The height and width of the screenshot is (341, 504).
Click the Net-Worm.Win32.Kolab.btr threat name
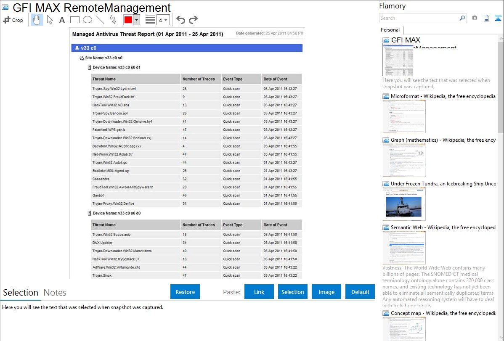tap(112, 154)
